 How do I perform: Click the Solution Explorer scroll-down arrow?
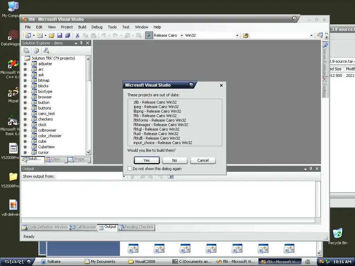(x=88, y=152)
